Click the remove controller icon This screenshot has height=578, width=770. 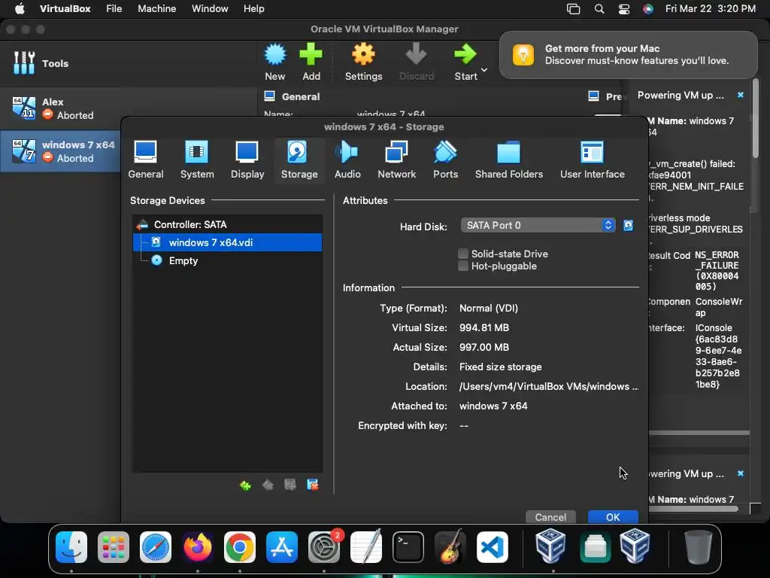pyautogui.click(x=268, y=485)
